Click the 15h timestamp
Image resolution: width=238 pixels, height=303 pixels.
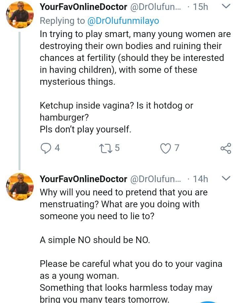(200, 7)
